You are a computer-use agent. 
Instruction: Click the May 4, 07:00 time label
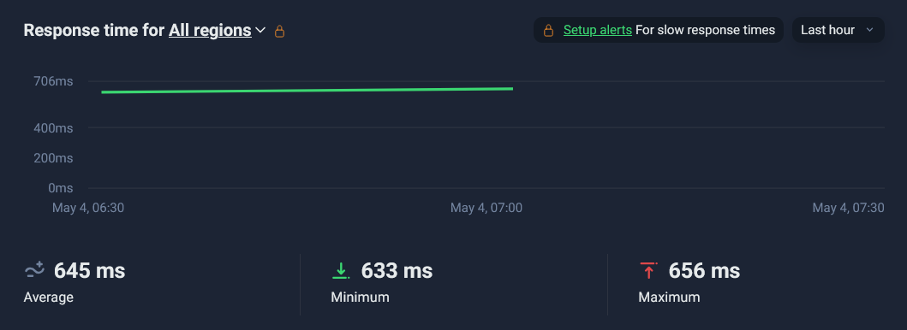tap(486, 208)
